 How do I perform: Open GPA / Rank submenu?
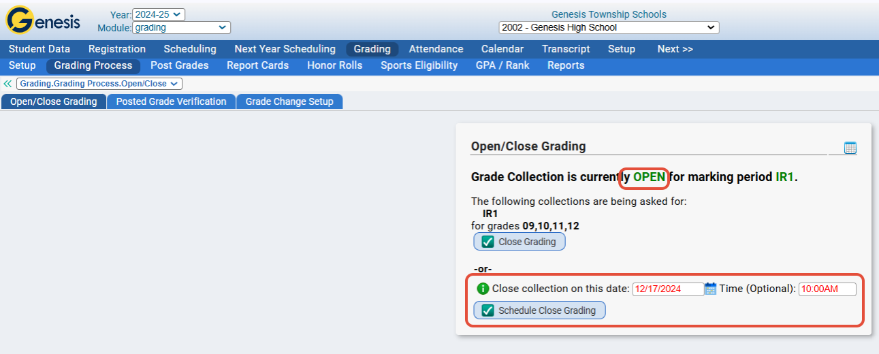pyautogui.click(x=502, y=65)
